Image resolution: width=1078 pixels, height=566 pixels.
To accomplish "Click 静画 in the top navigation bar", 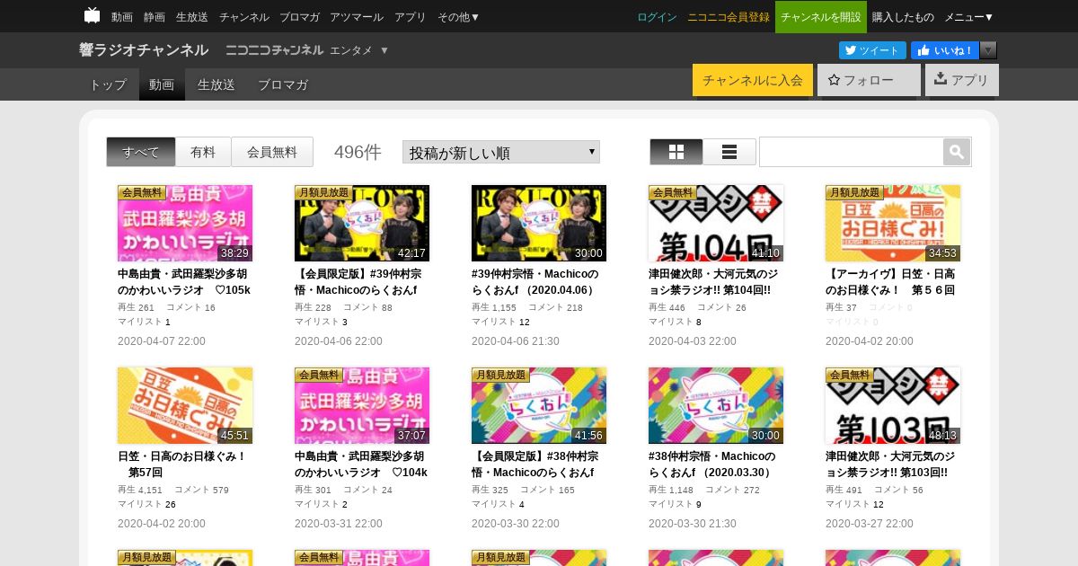I will (x=155, y=17).
